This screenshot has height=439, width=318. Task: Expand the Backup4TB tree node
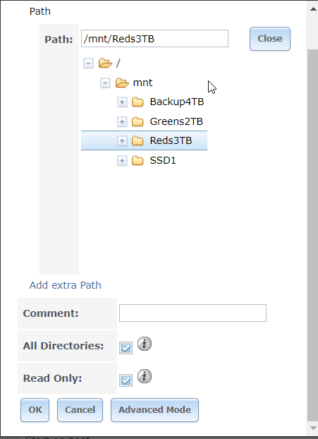(x=122, y=102)
